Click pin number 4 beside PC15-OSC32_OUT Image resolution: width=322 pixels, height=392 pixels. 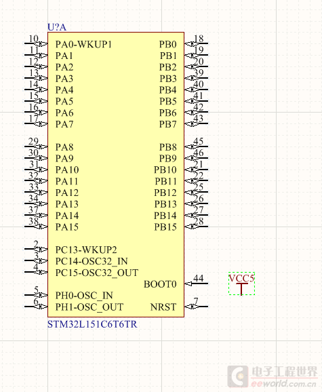[36, 267]
